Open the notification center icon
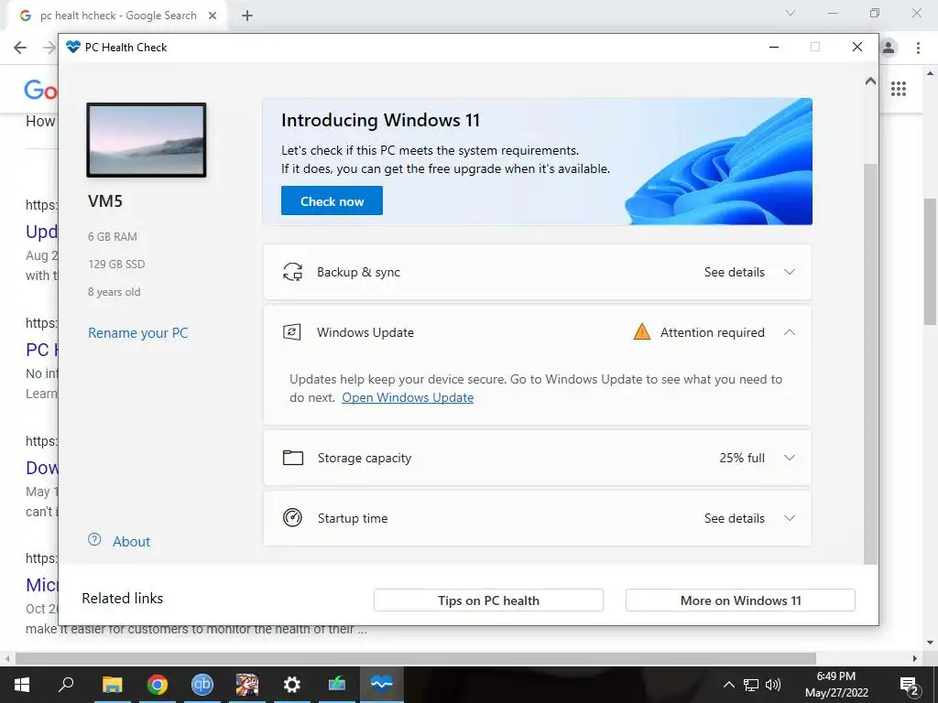 coord(910,685)
